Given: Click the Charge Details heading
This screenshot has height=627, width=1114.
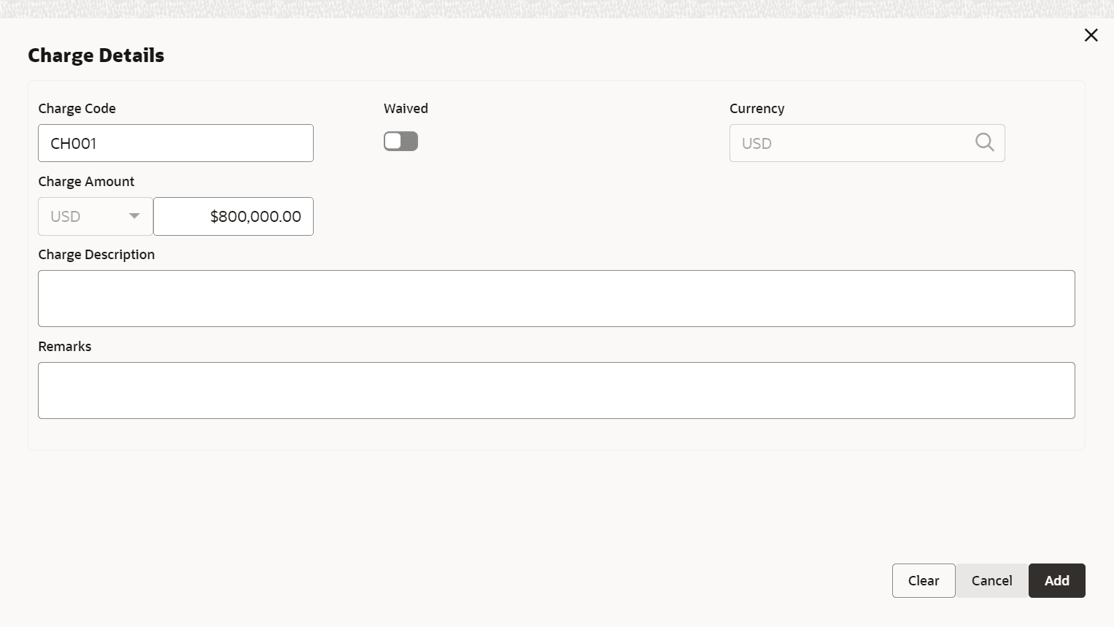Looking at the screenshot, I should (96, 55).
